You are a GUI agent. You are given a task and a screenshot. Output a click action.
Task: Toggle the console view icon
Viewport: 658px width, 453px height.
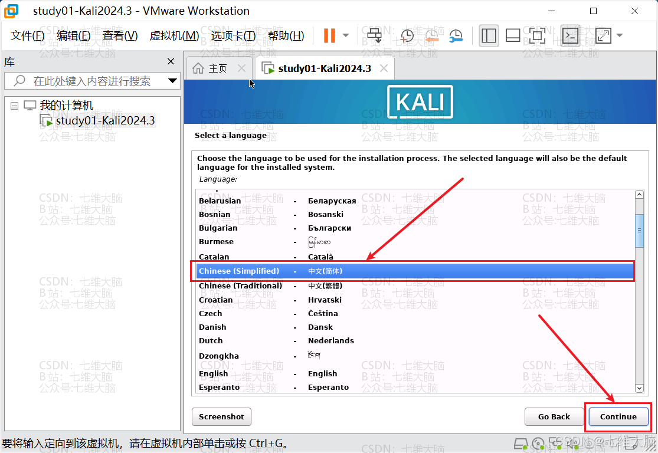pyautogui.click(x=571, y=35)
